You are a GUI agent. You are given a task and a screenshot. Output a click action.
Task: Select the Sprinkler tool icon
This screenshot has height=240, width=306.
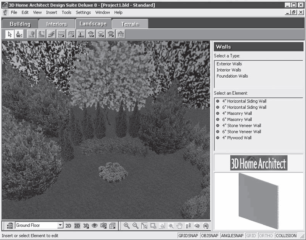coord(81,34)
